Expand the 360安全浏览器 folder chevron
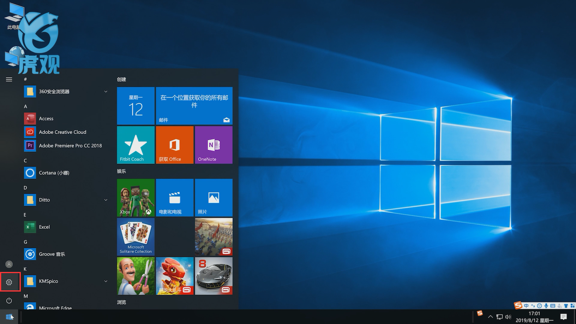The image size is (576, 324). [x=106, y=92]
